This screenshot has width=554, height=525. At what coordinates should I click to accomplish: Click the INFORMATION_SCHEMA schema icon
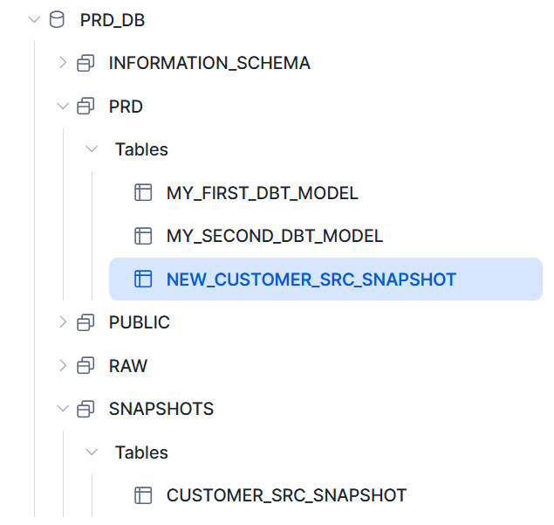[85, 63]
